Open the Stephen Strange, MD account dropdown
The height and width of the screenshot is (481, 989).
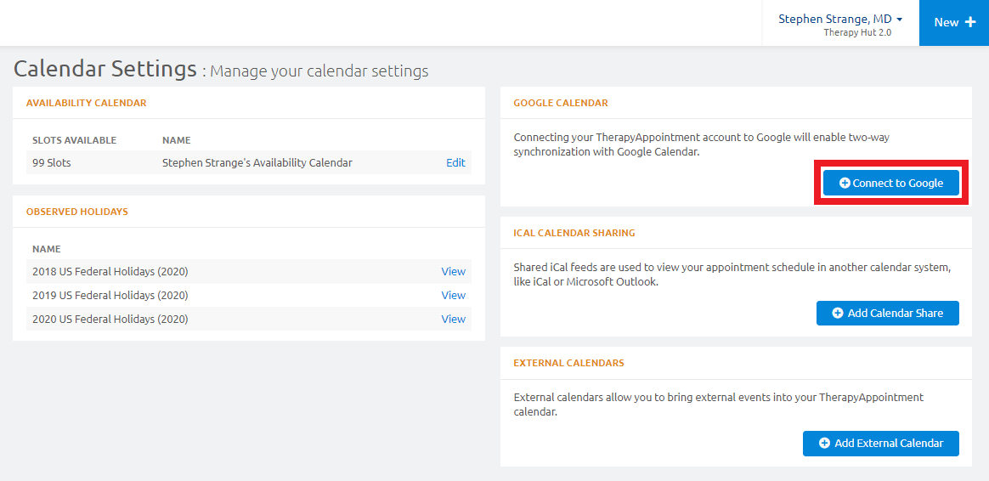[x=839, y=19]
